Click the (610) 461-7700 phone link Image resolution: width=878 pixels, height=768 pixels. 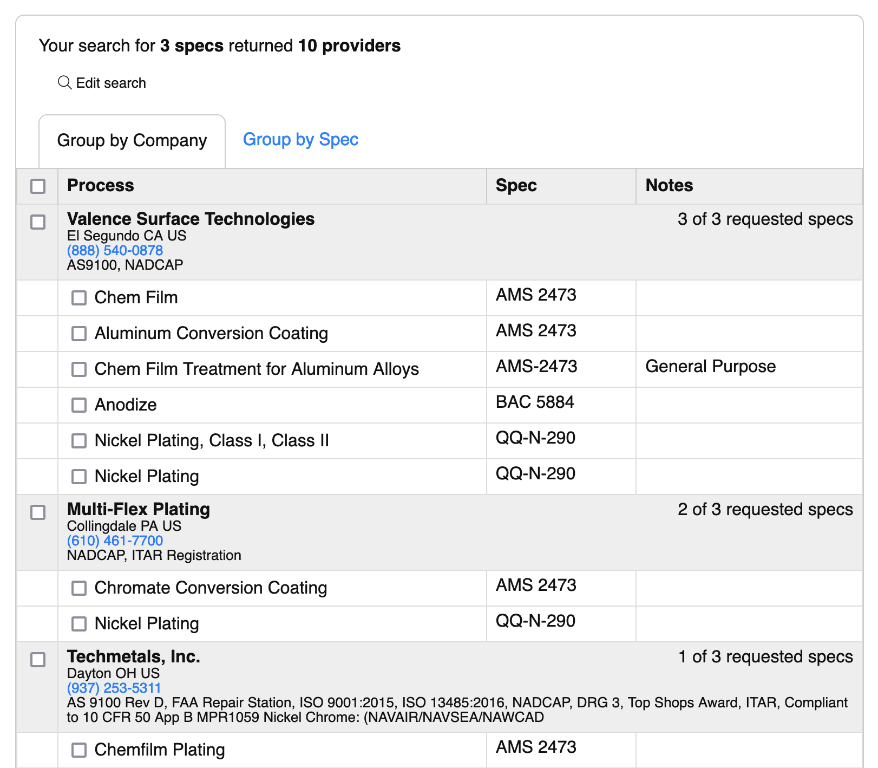pyautogui.click(x=114, y=540)
